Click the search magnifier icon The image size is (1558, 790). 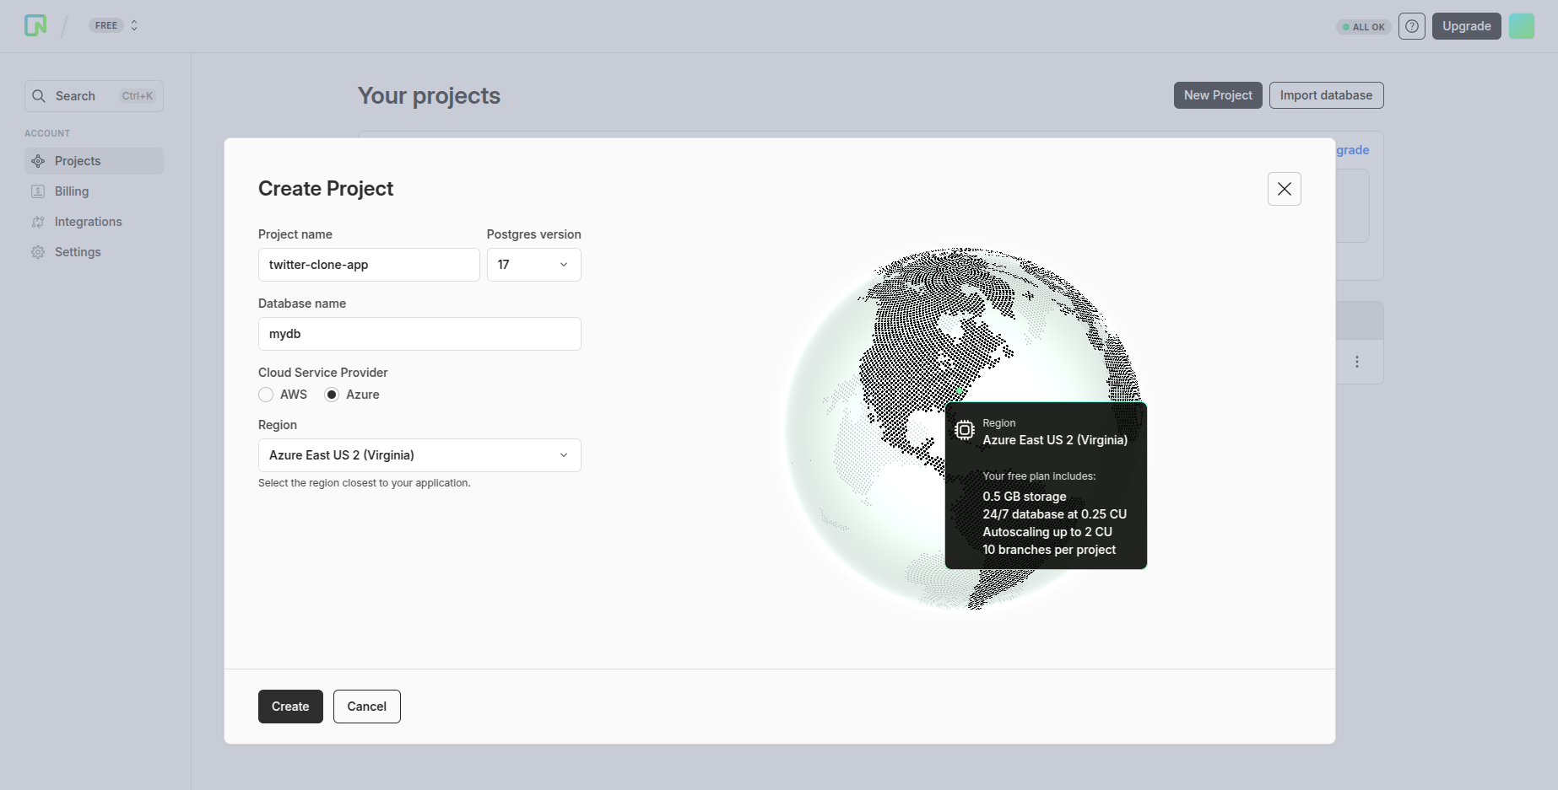pos(39,96)
